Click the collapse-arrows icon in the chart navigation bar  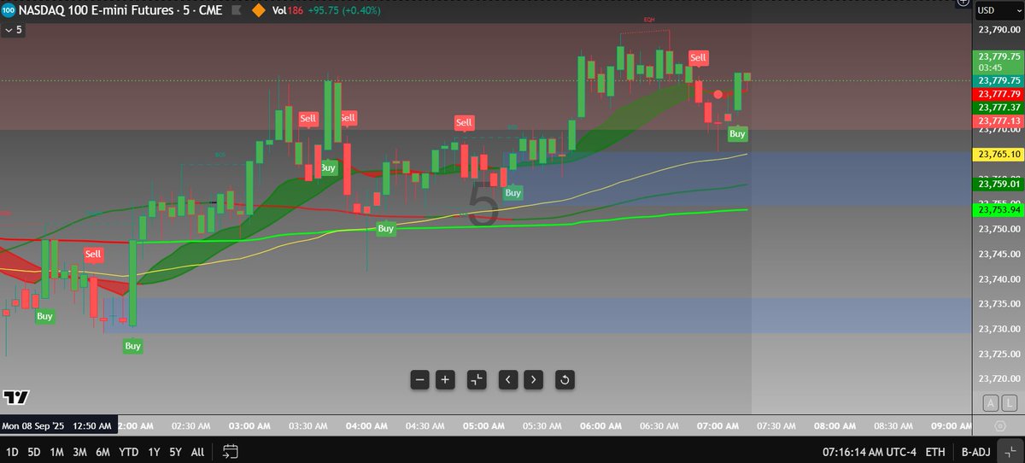477,379
